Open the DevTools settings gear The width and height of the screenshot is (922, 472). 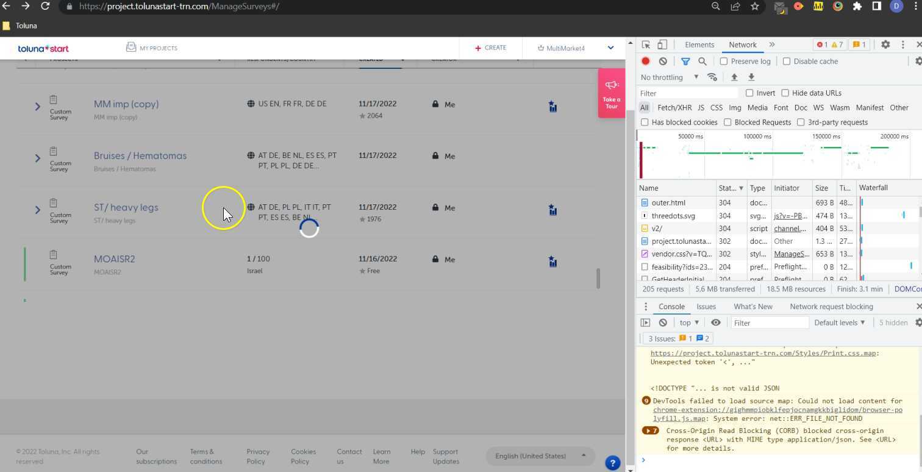point(886,45)
